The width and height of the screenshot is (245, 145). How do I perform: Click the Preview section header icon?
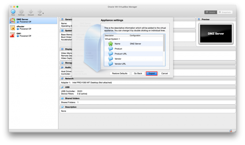point(199,19)
